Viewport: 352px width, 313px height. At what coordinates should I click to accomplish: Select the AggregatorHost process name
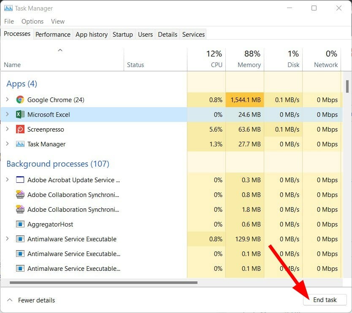coord(50,224)
